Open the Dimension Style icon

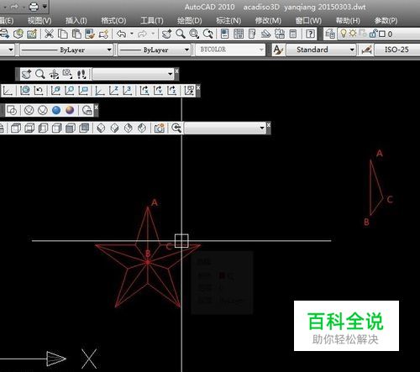tap(366, 50)
